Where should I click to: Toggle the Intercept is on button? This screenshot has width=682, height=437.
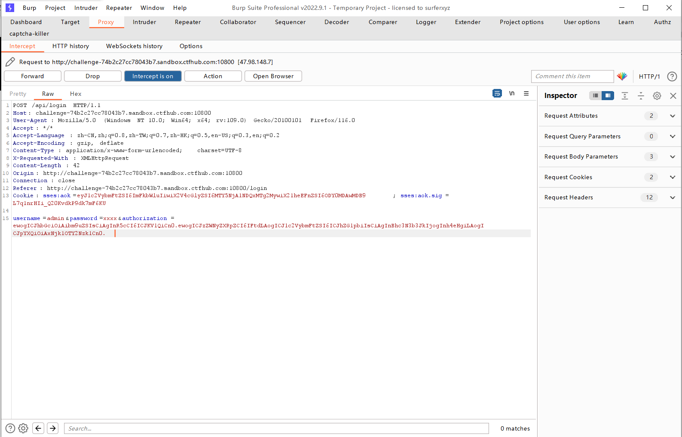[x=153, y=76]
